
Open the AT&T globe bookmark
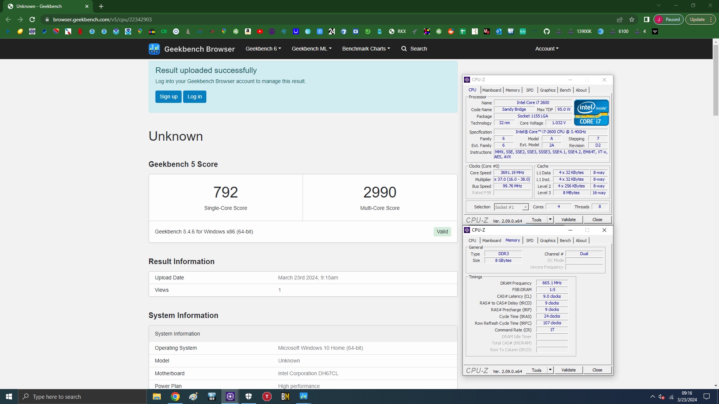tap(308, 31)
